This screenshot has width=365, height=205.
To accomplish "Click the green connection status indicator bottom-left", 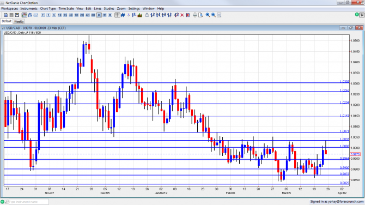I will [2, 202].
